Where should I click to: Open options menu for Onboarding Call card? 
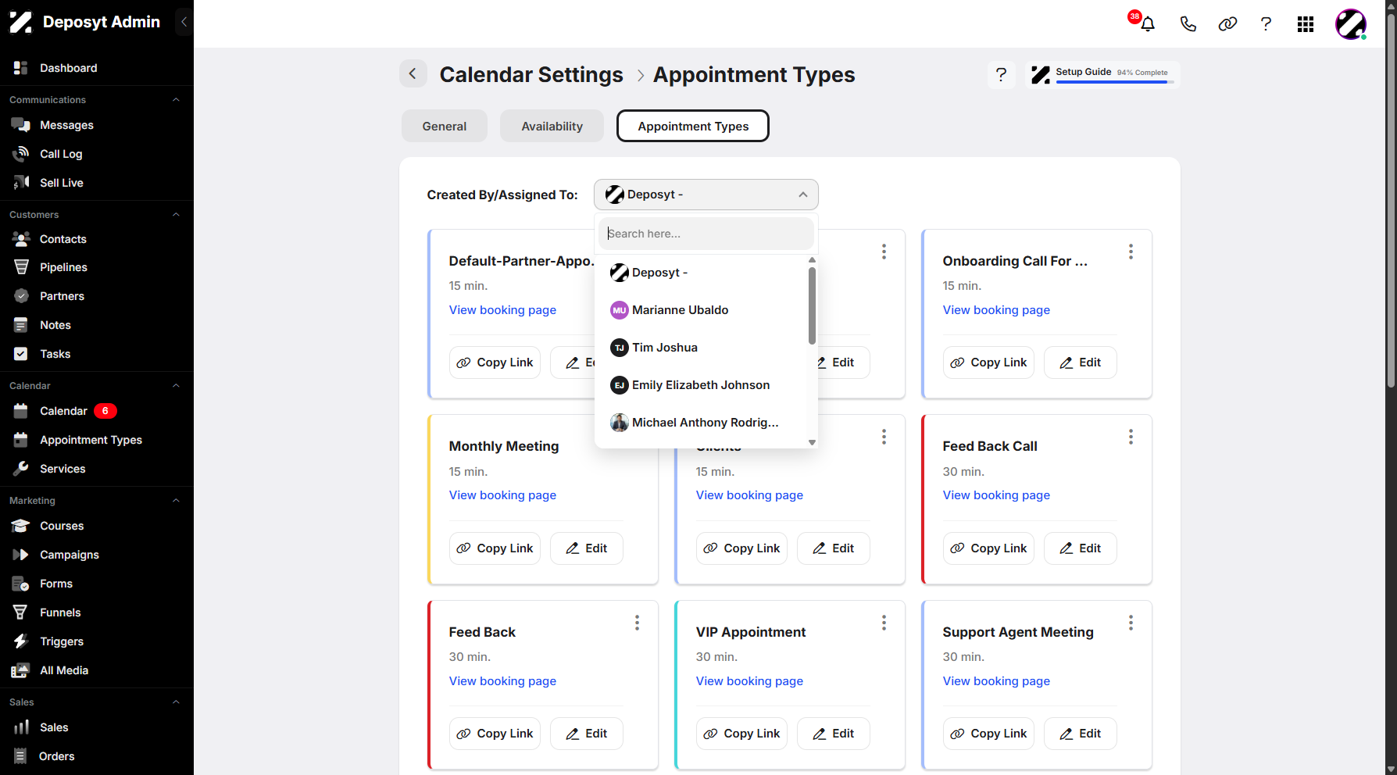point(1131,252)
